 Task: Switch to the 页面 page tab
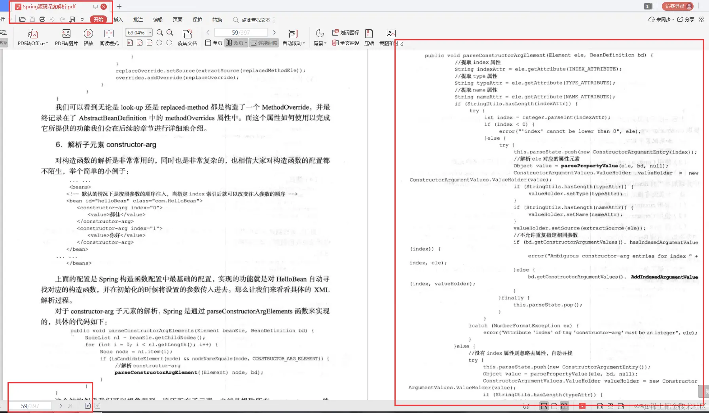[x=177, y=19]
